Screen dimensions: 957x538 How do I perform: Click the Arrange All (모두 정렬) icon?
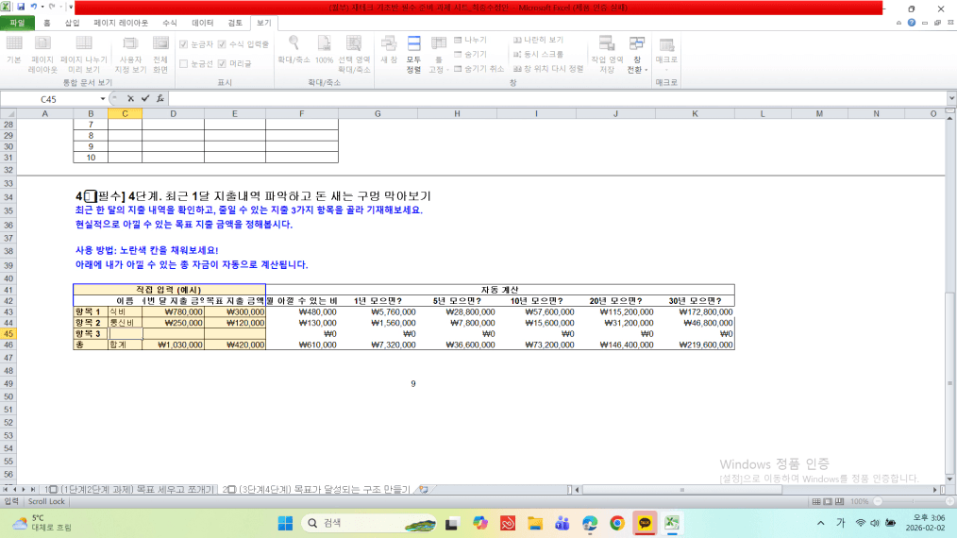tap(413, 53)
